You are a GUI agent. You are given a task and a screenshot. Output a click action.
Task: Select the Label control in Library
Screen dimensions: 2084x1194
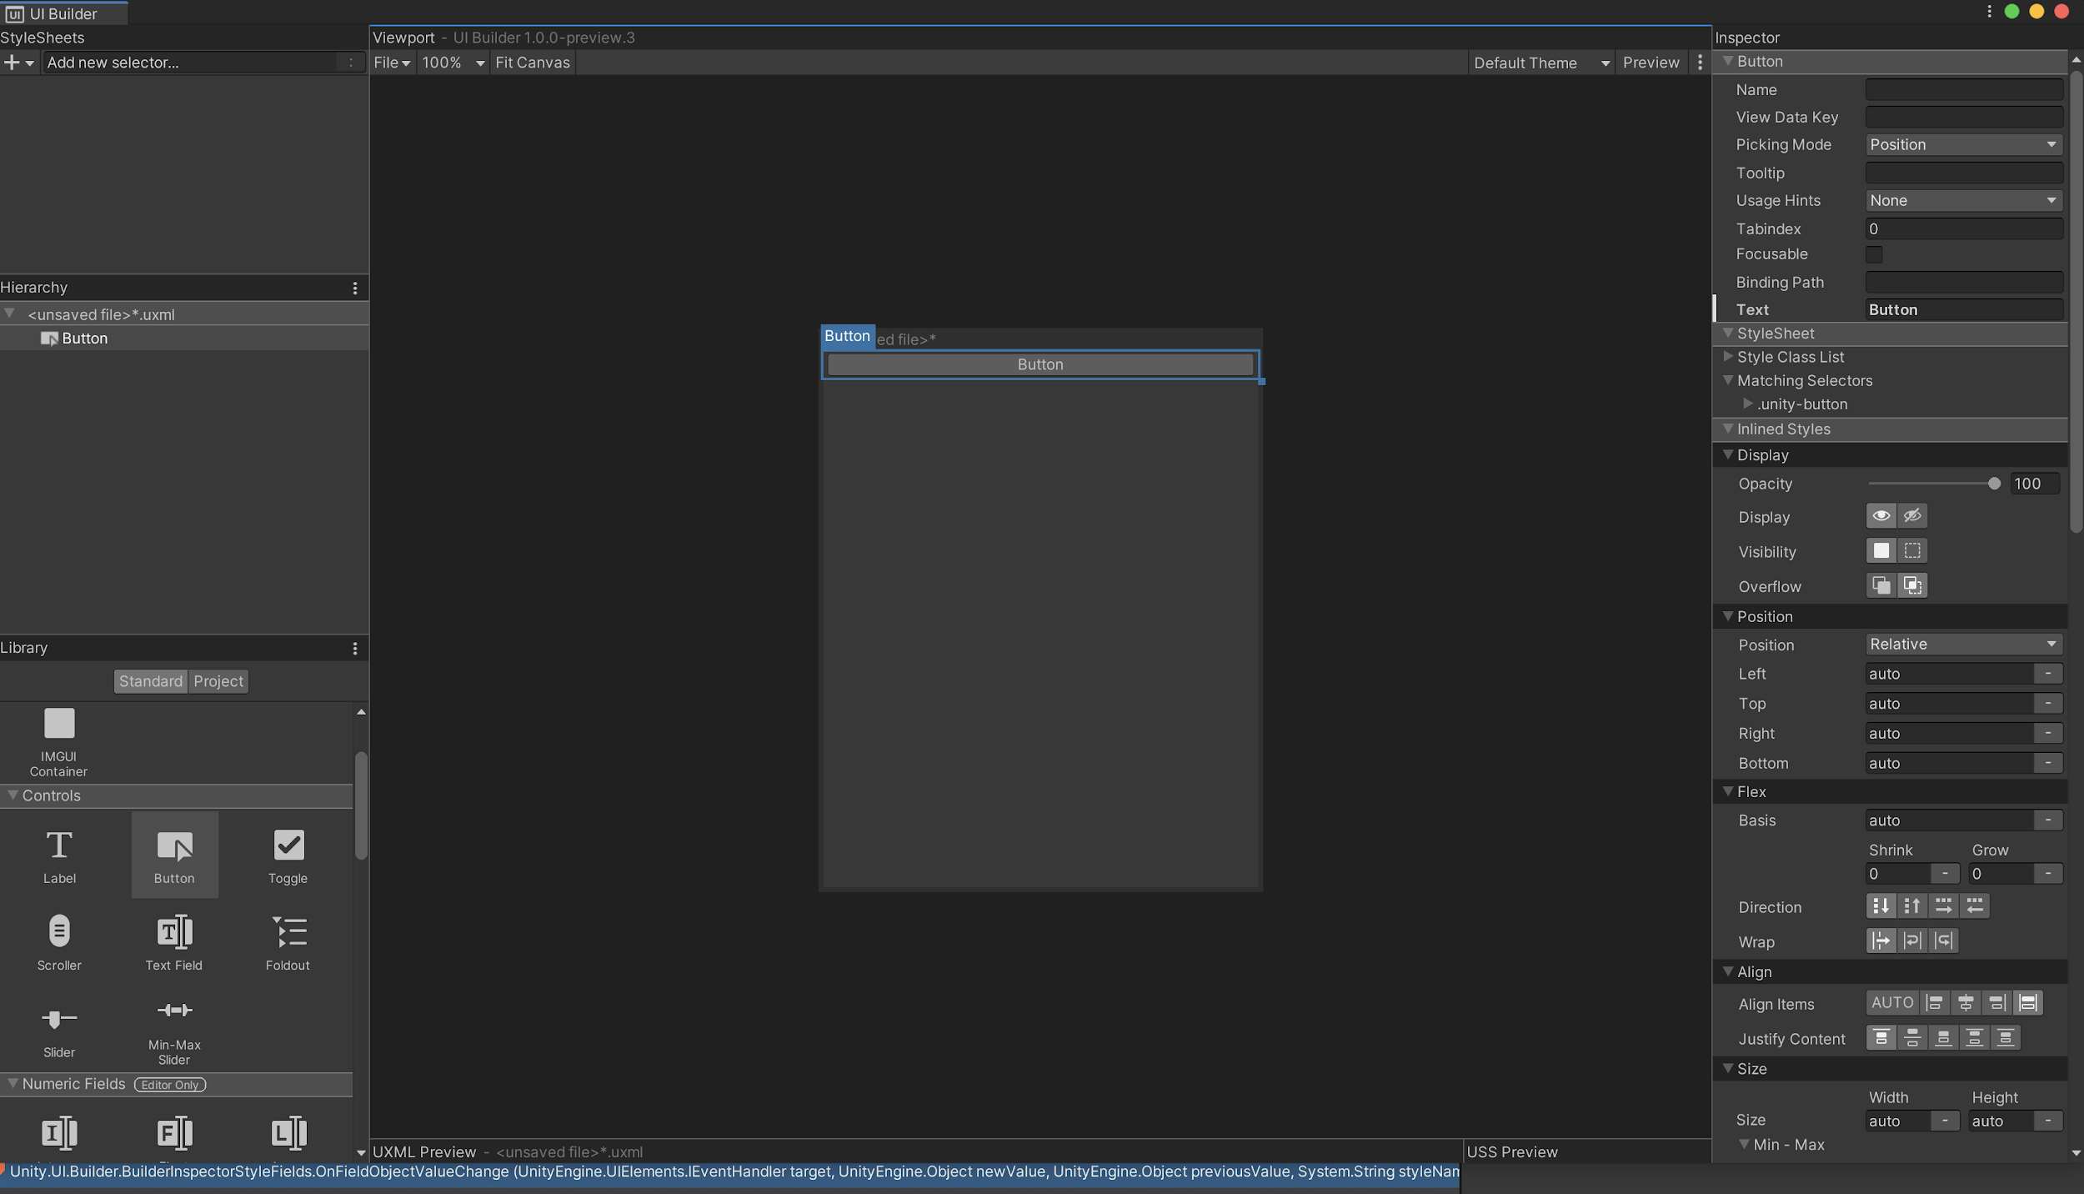tap(59, 856)
